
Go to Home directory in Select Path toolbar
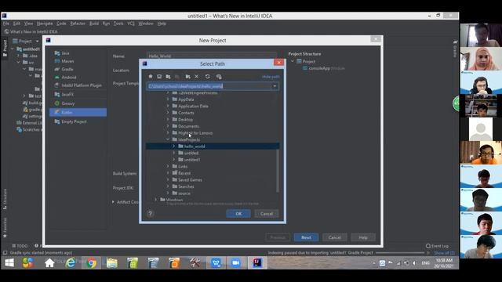(151, 77)
